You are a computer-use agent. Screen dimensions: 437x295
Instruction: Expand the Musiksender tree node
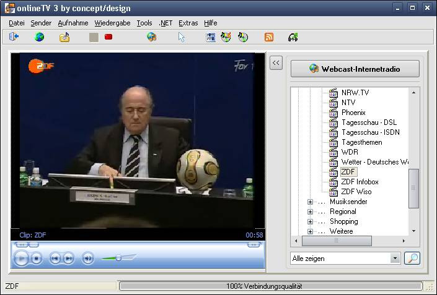click(310, 202)
